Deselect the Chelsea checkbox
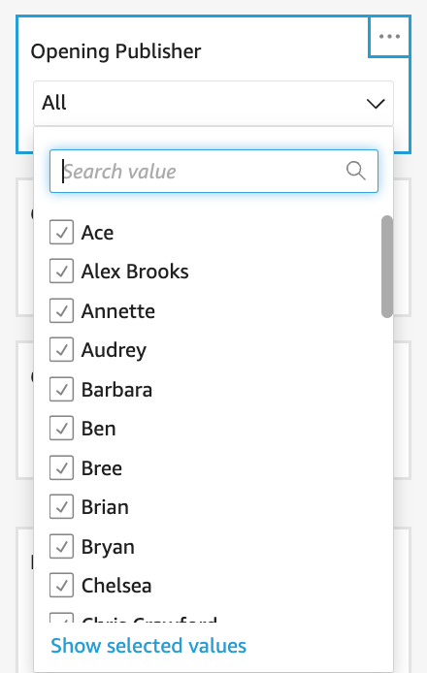 tap(61, 586)
